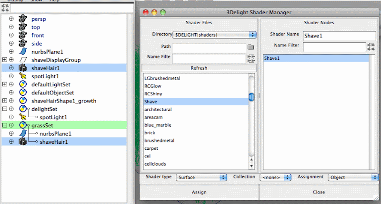
Task: Select the Shave shader file entry
Action: pyautogui.click(x=196, y=102)
